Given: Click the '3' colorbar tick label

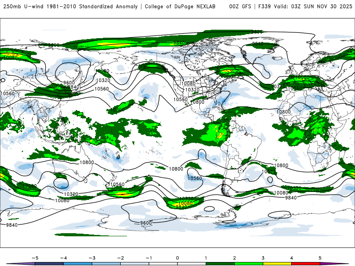Looking at the screenshot, I should (x=263, y=258).
